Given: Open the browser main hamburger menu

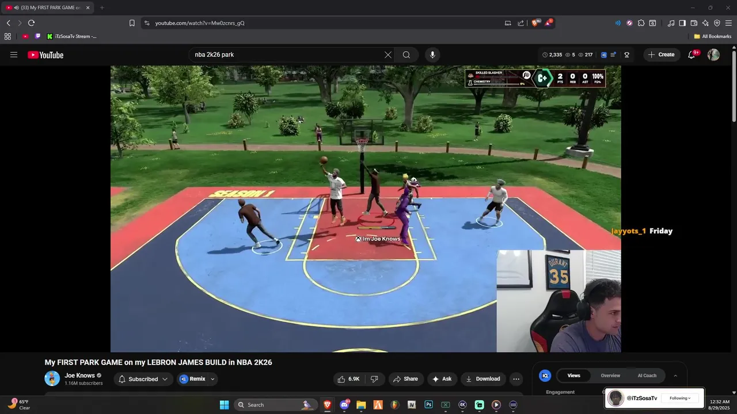Looking at the screenshot, I should (729, 23).
